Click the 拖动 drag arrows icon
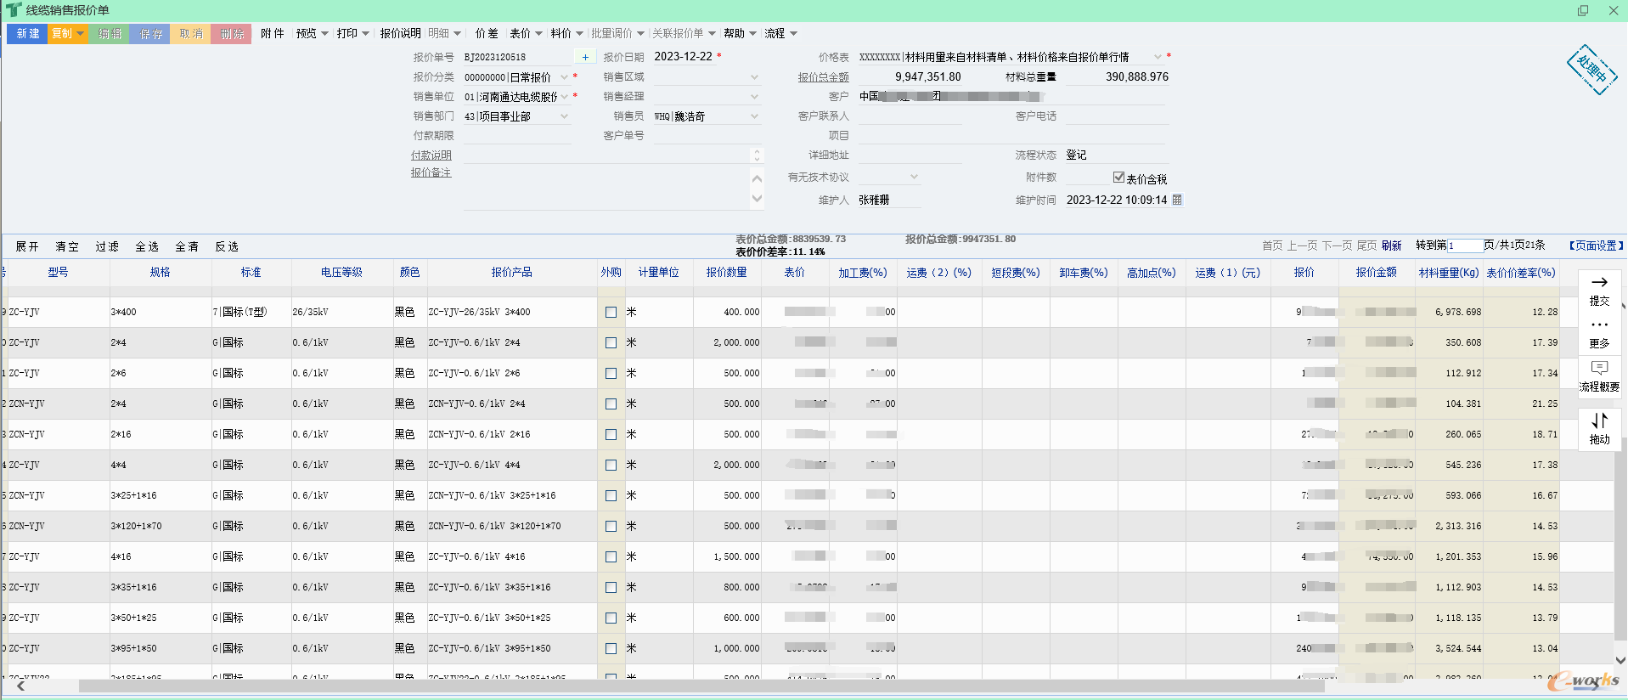Viewport: 1628px width, 700px height. pyautogui.click(x=1599, y=421)
